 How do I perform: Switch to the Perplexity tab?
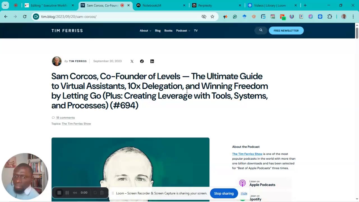coord(217,5)
